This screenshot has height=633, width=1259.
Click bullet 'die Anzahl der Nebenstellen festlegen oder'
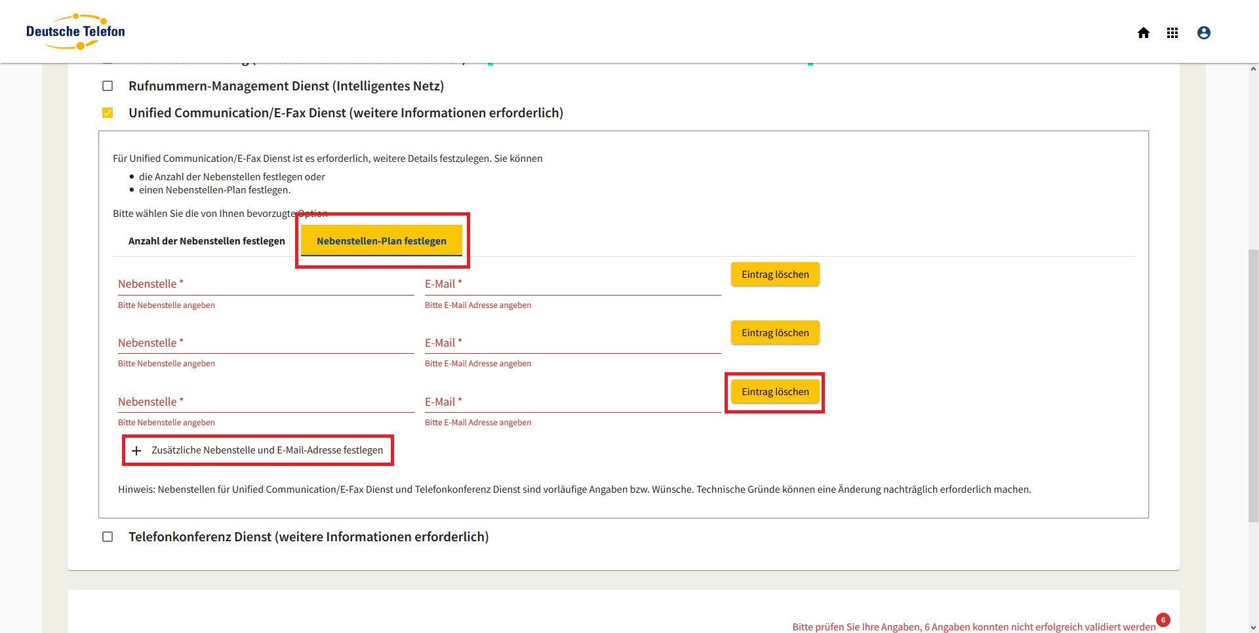point(232,177)
